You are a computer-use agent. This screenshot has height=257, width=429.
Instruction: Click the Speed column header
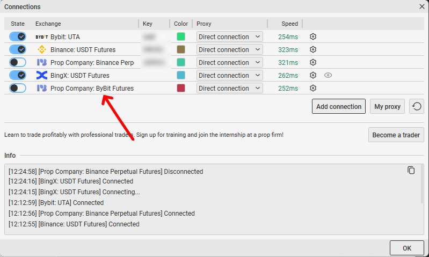coord(289,24)
